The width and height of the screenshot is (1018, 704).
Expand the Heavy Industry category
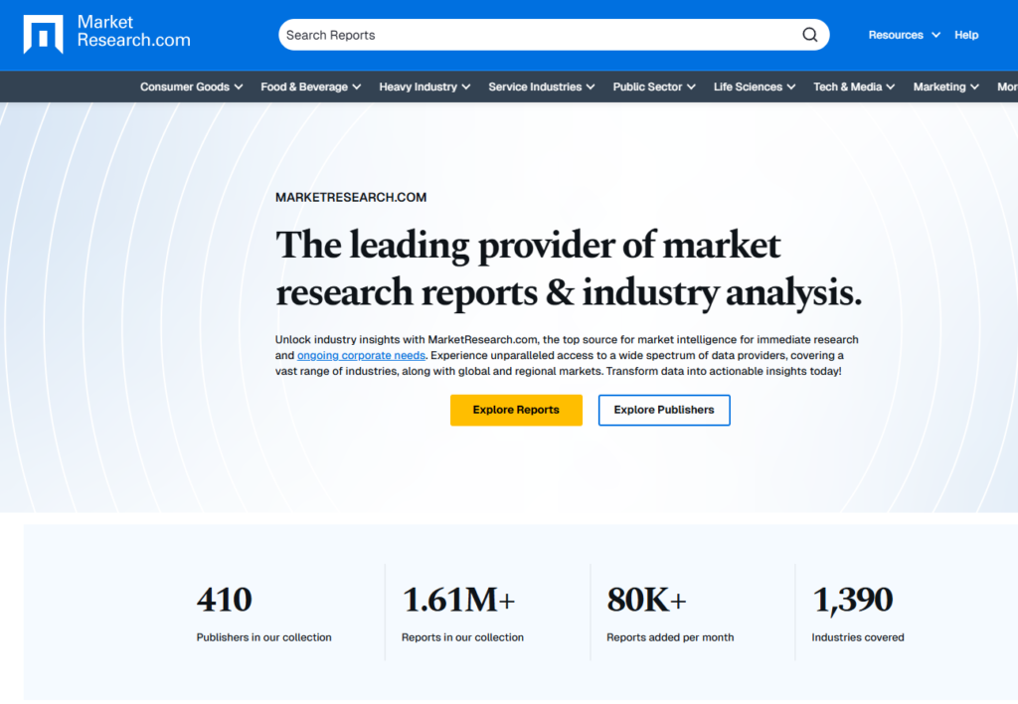tap(424, 87)
